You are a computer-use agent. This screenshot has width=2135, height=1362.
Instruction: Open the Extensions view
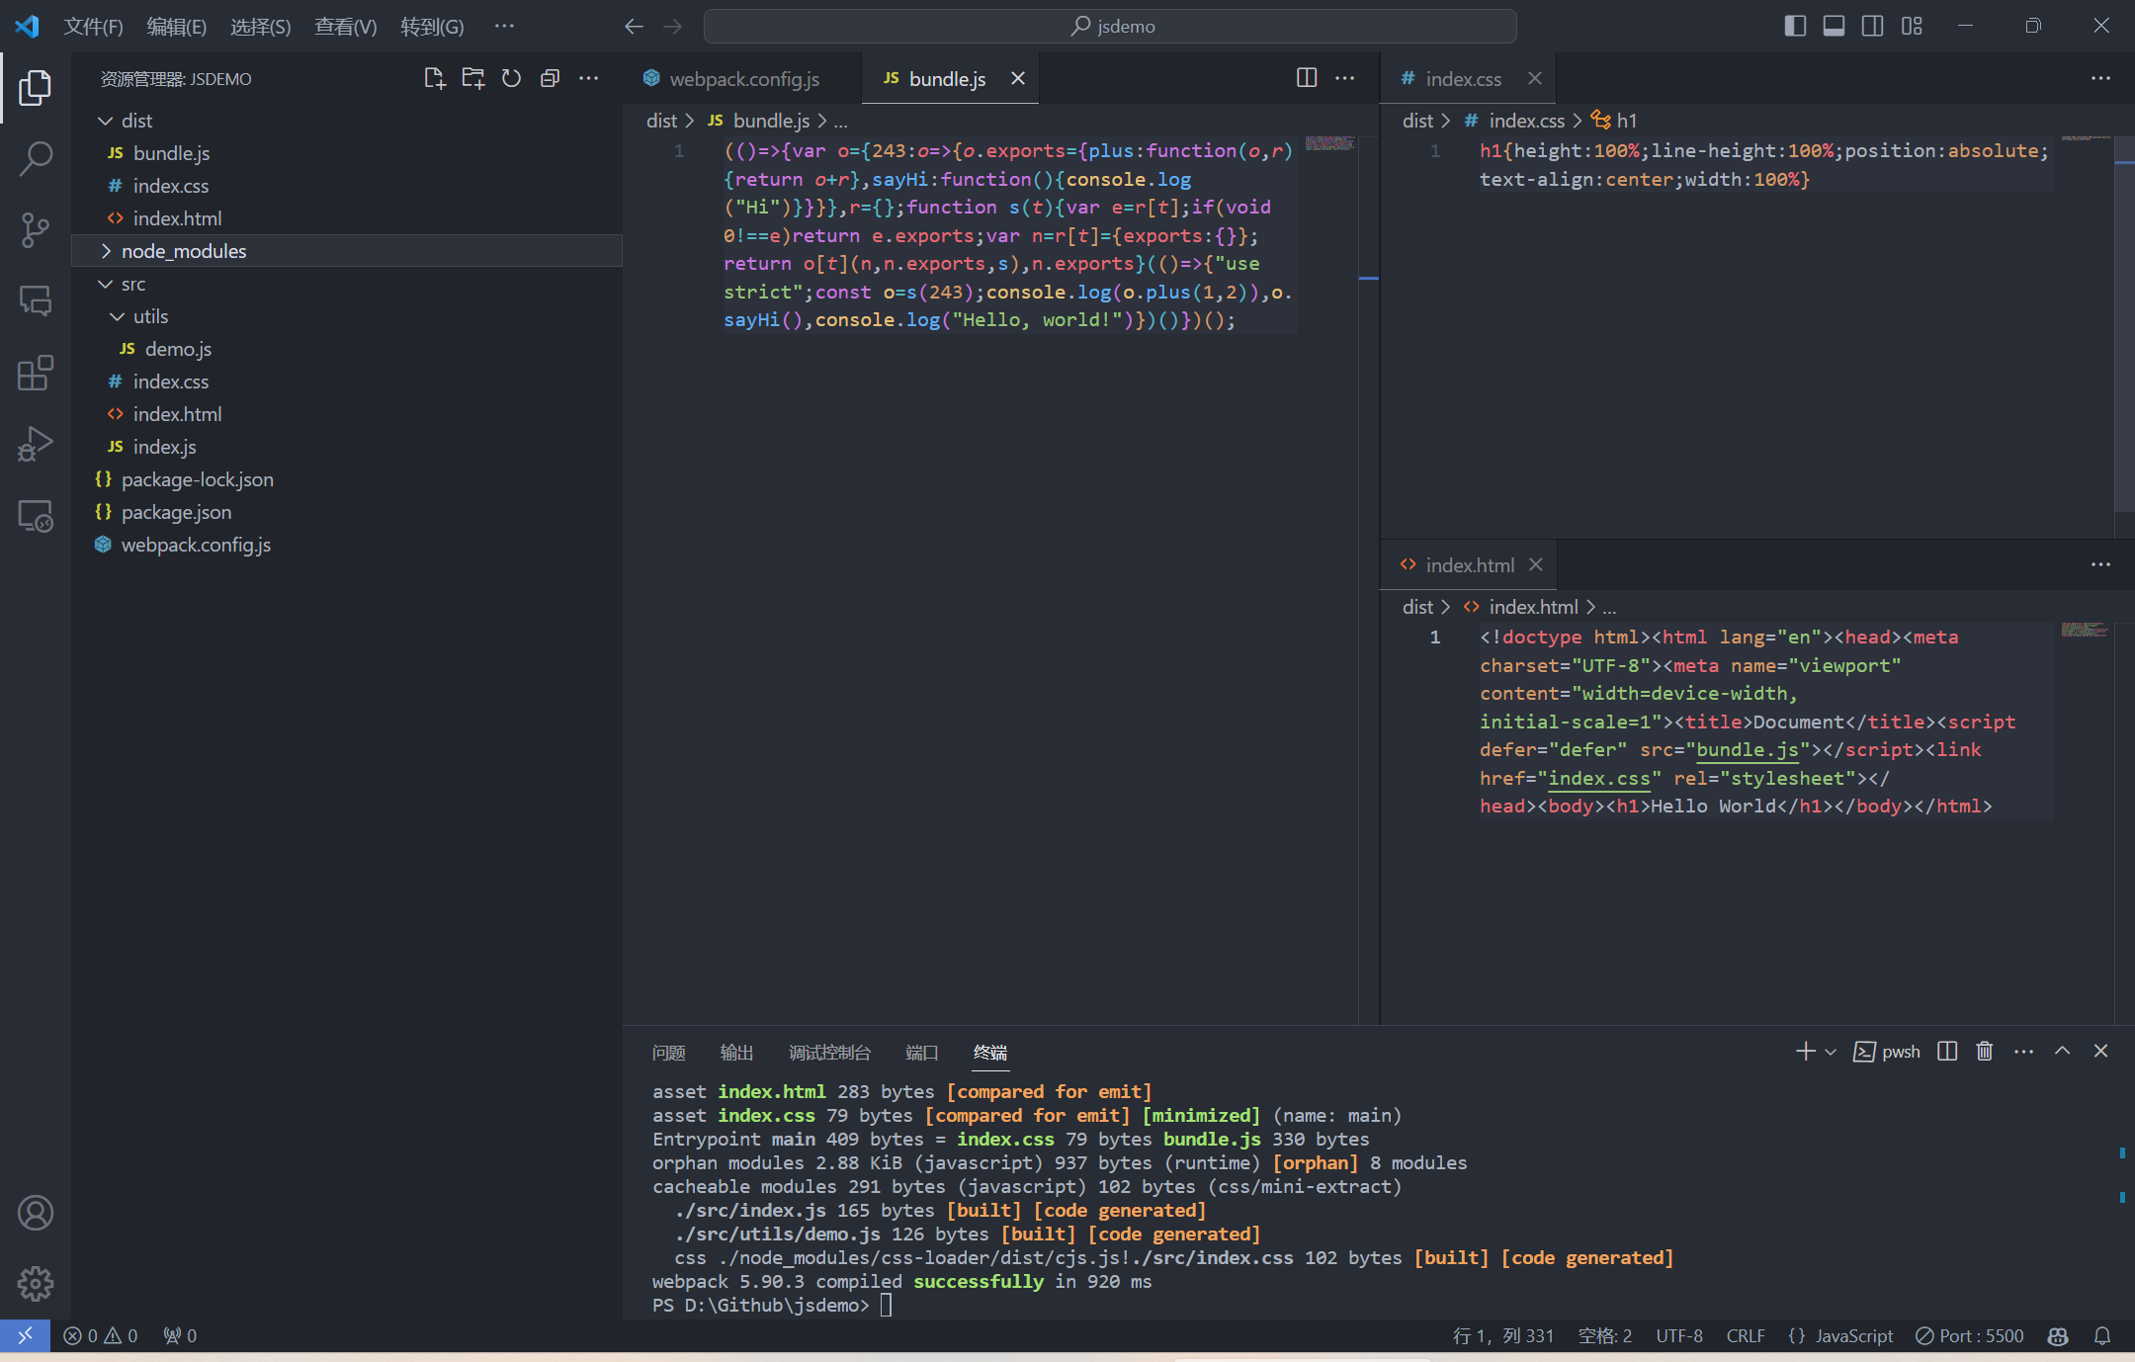36,373
